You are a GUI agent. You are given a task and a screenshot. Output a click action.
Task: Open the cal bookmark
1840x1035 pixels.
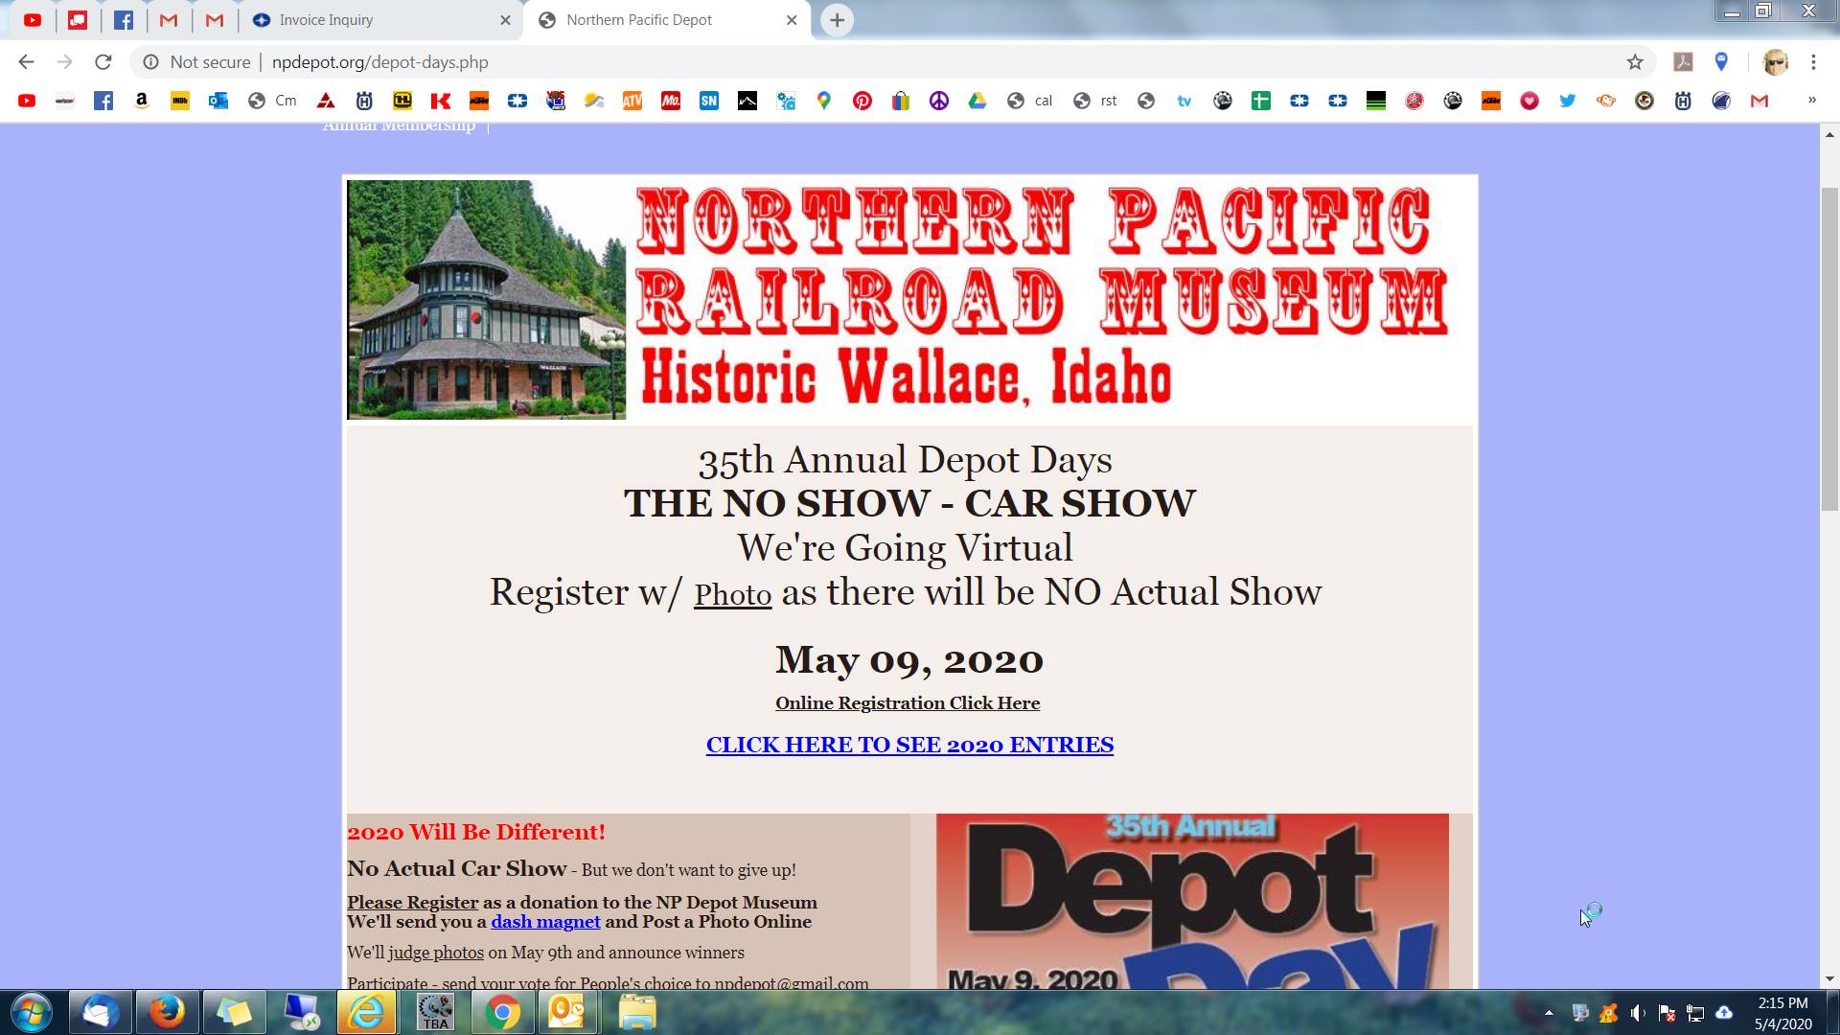[x=1030, y=101]
